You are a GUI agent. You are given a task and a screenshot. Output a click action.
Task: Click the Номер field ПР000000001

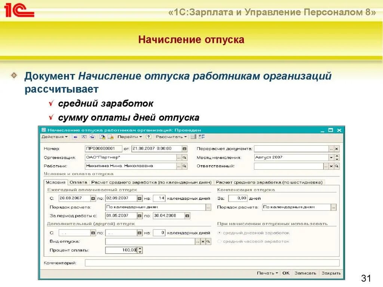point(104,149)
